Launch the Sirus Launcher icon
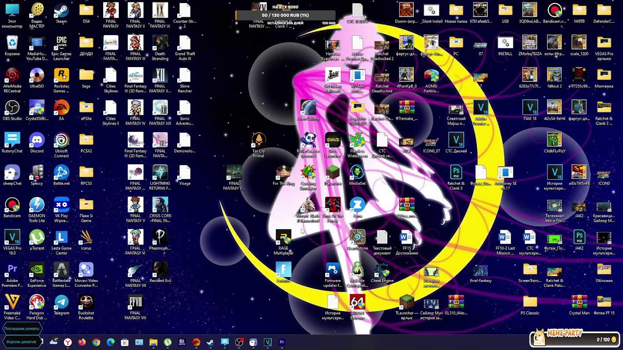 pyautogui.click(x=333, y=145)
